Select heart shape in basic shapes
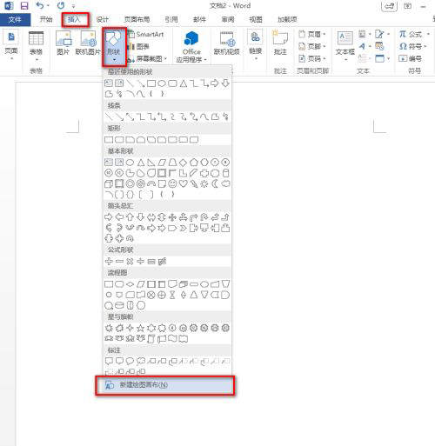This screenshot has width=435, height=446. click(x=183, y=183)
